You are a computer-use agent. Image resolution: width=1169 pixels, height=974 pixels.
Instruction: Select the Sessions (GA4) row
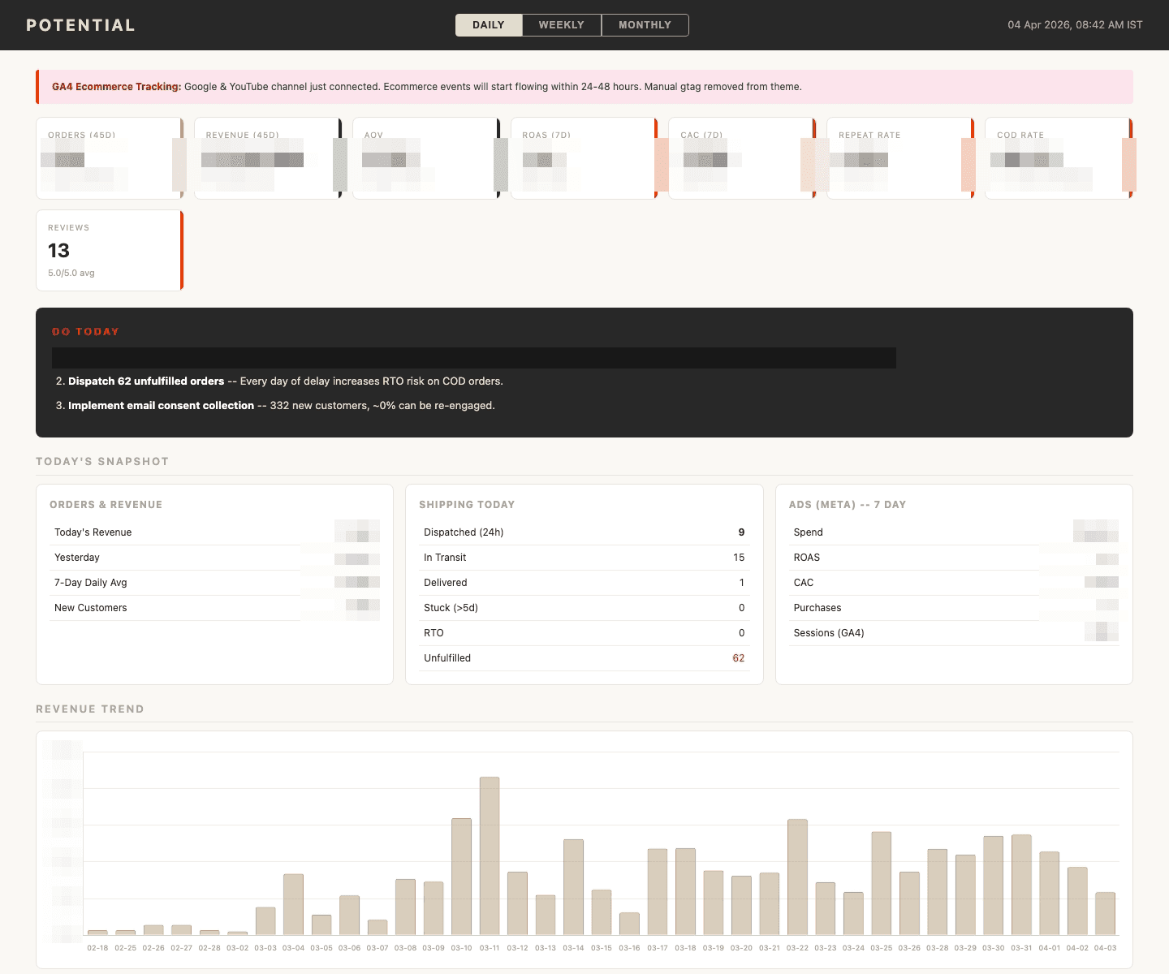pos(954,633)
